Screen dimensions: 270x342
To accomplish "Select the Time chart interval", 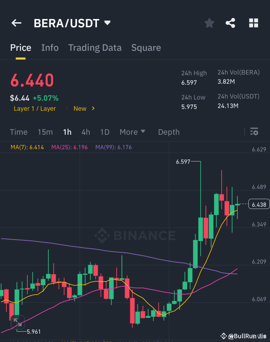I will point(19,132).
